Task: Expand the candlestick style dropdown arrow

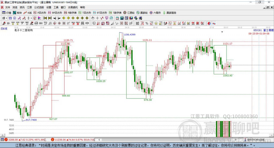Action: [31, 18]
